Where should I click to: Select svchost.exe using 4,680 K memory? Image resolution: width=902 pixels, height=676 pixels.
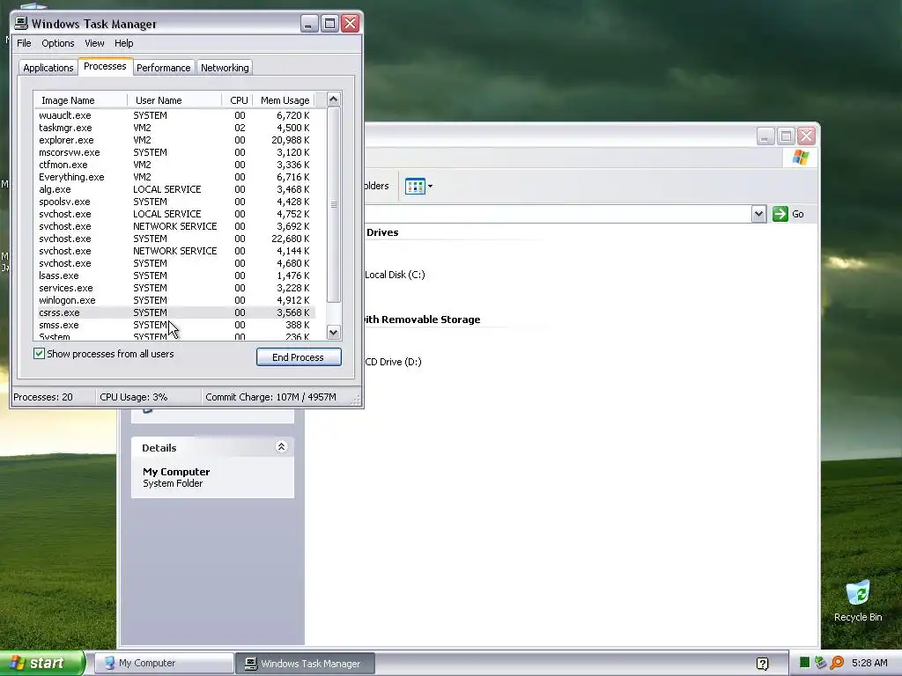point(175,263)
